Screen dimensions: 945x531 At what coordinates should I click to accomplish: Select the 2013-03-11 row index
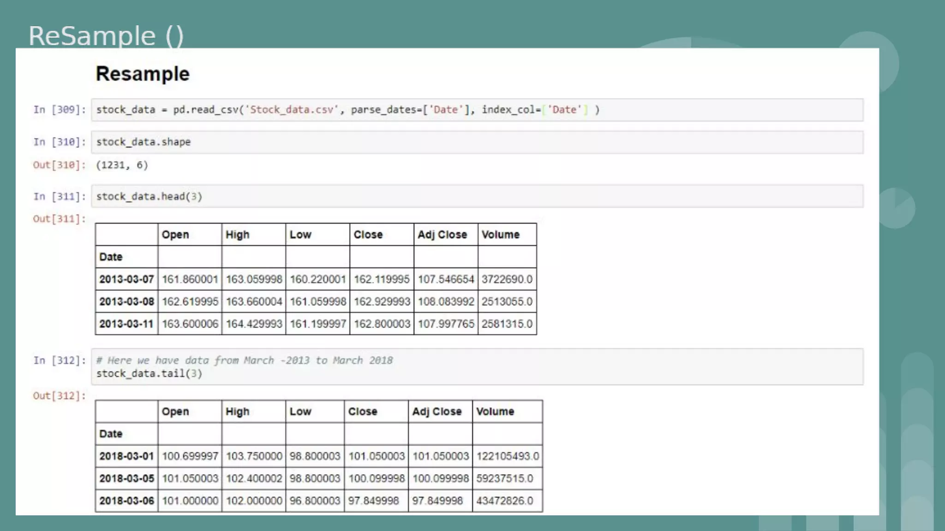(126, 324)
